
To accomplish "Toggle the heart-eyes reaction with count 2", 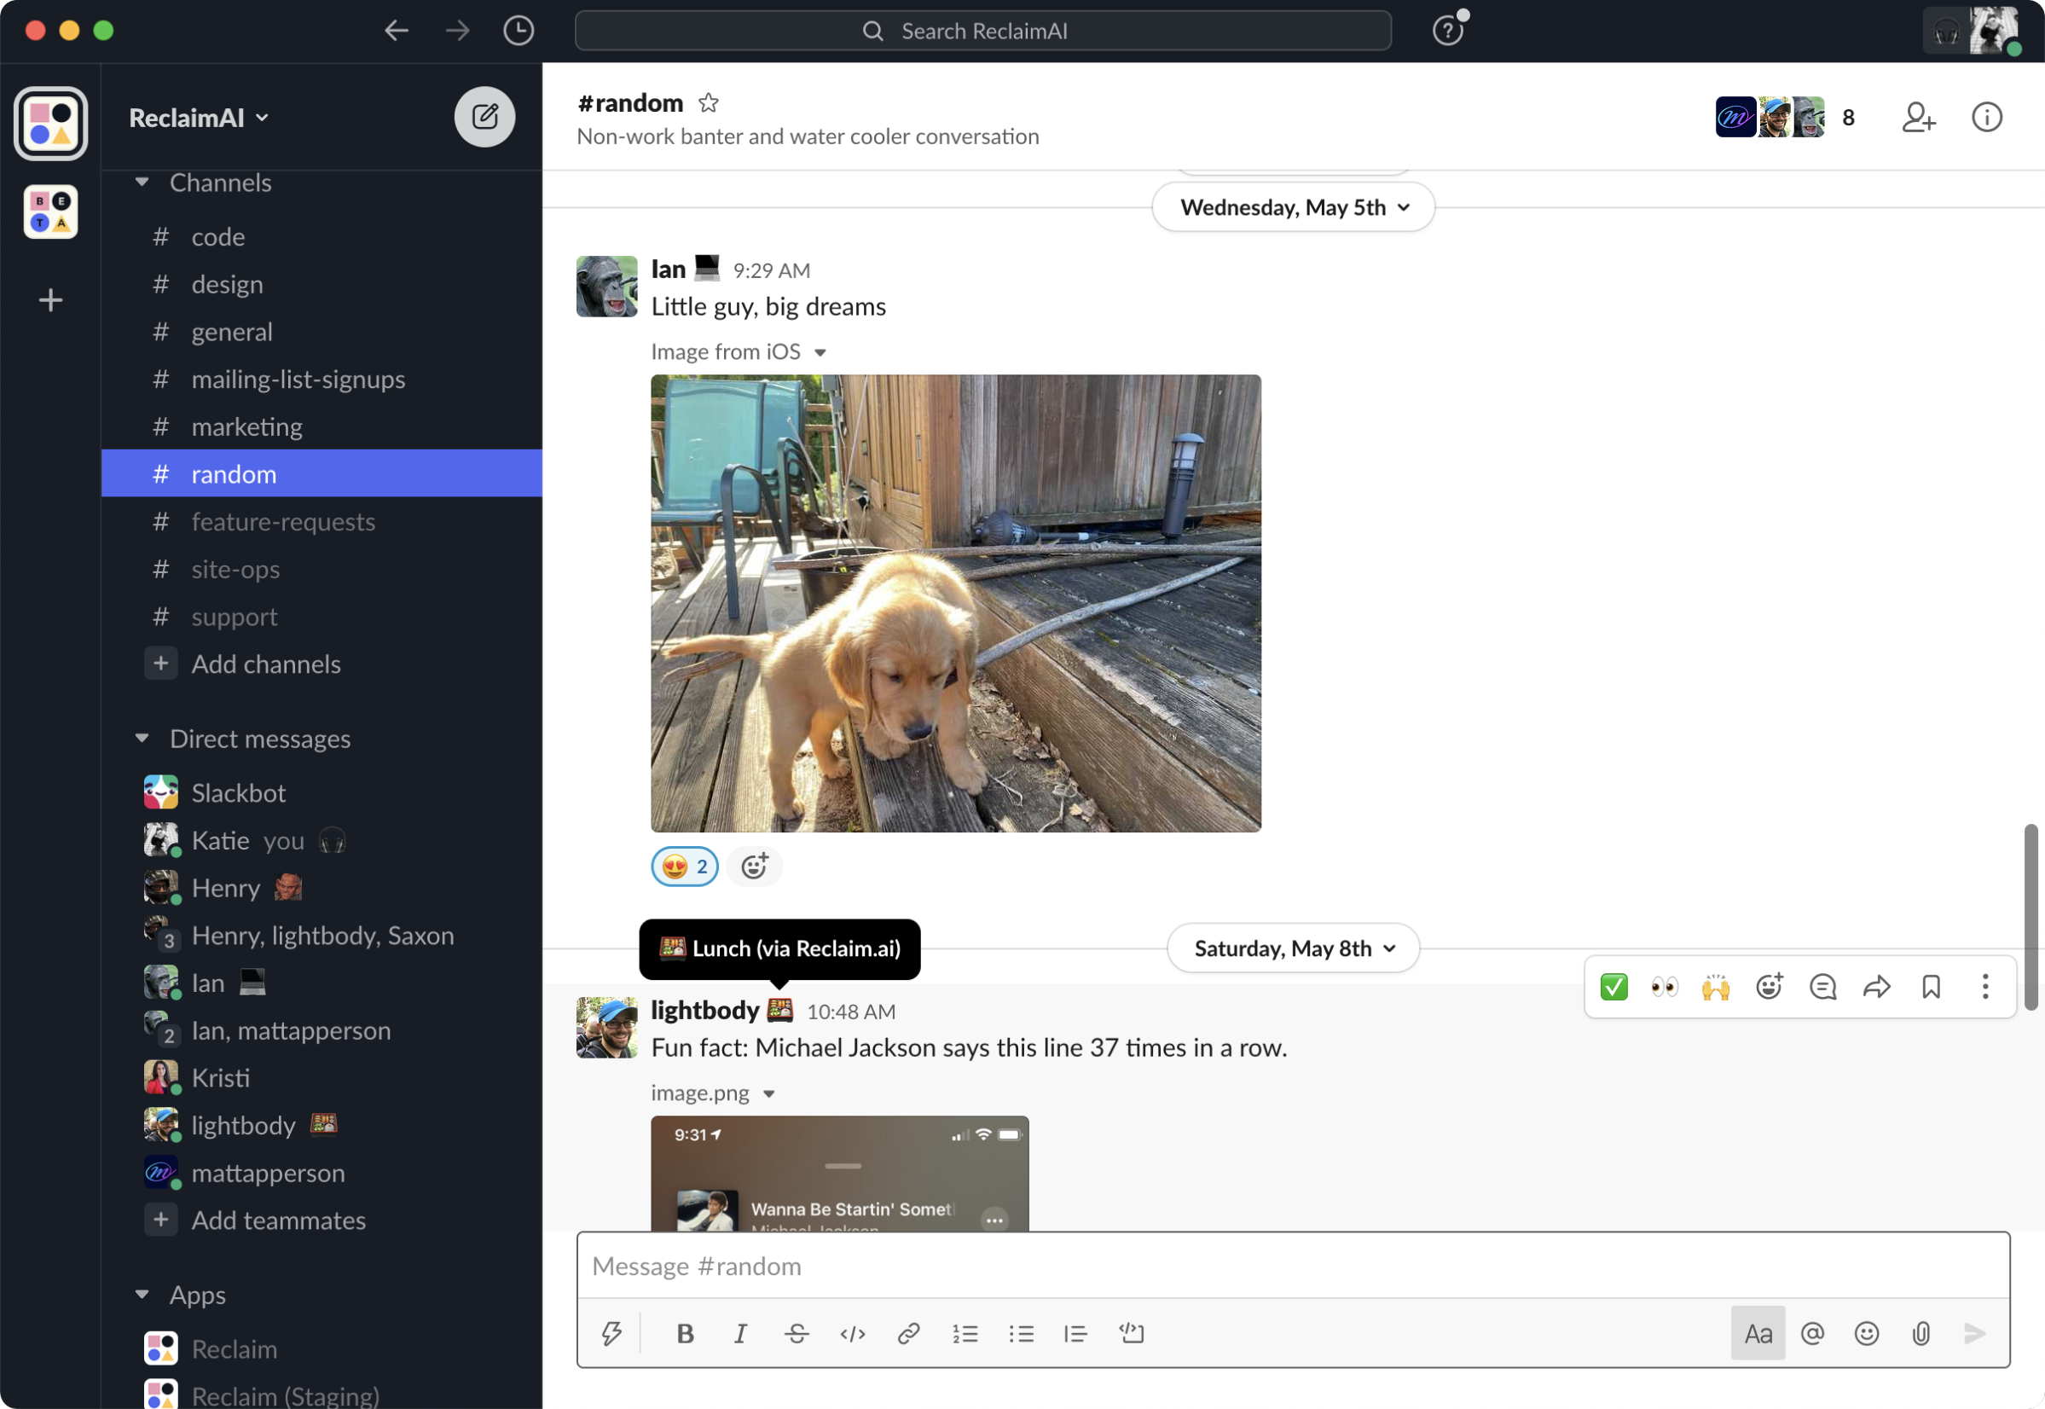I will (684, 866).
